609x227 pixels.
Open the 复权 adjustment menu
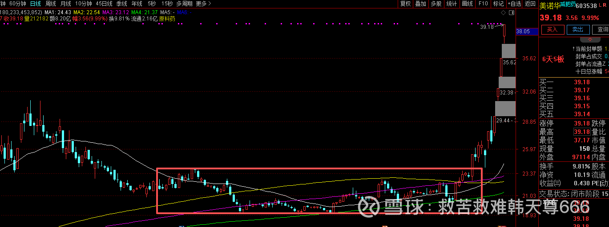coord(405,4)
